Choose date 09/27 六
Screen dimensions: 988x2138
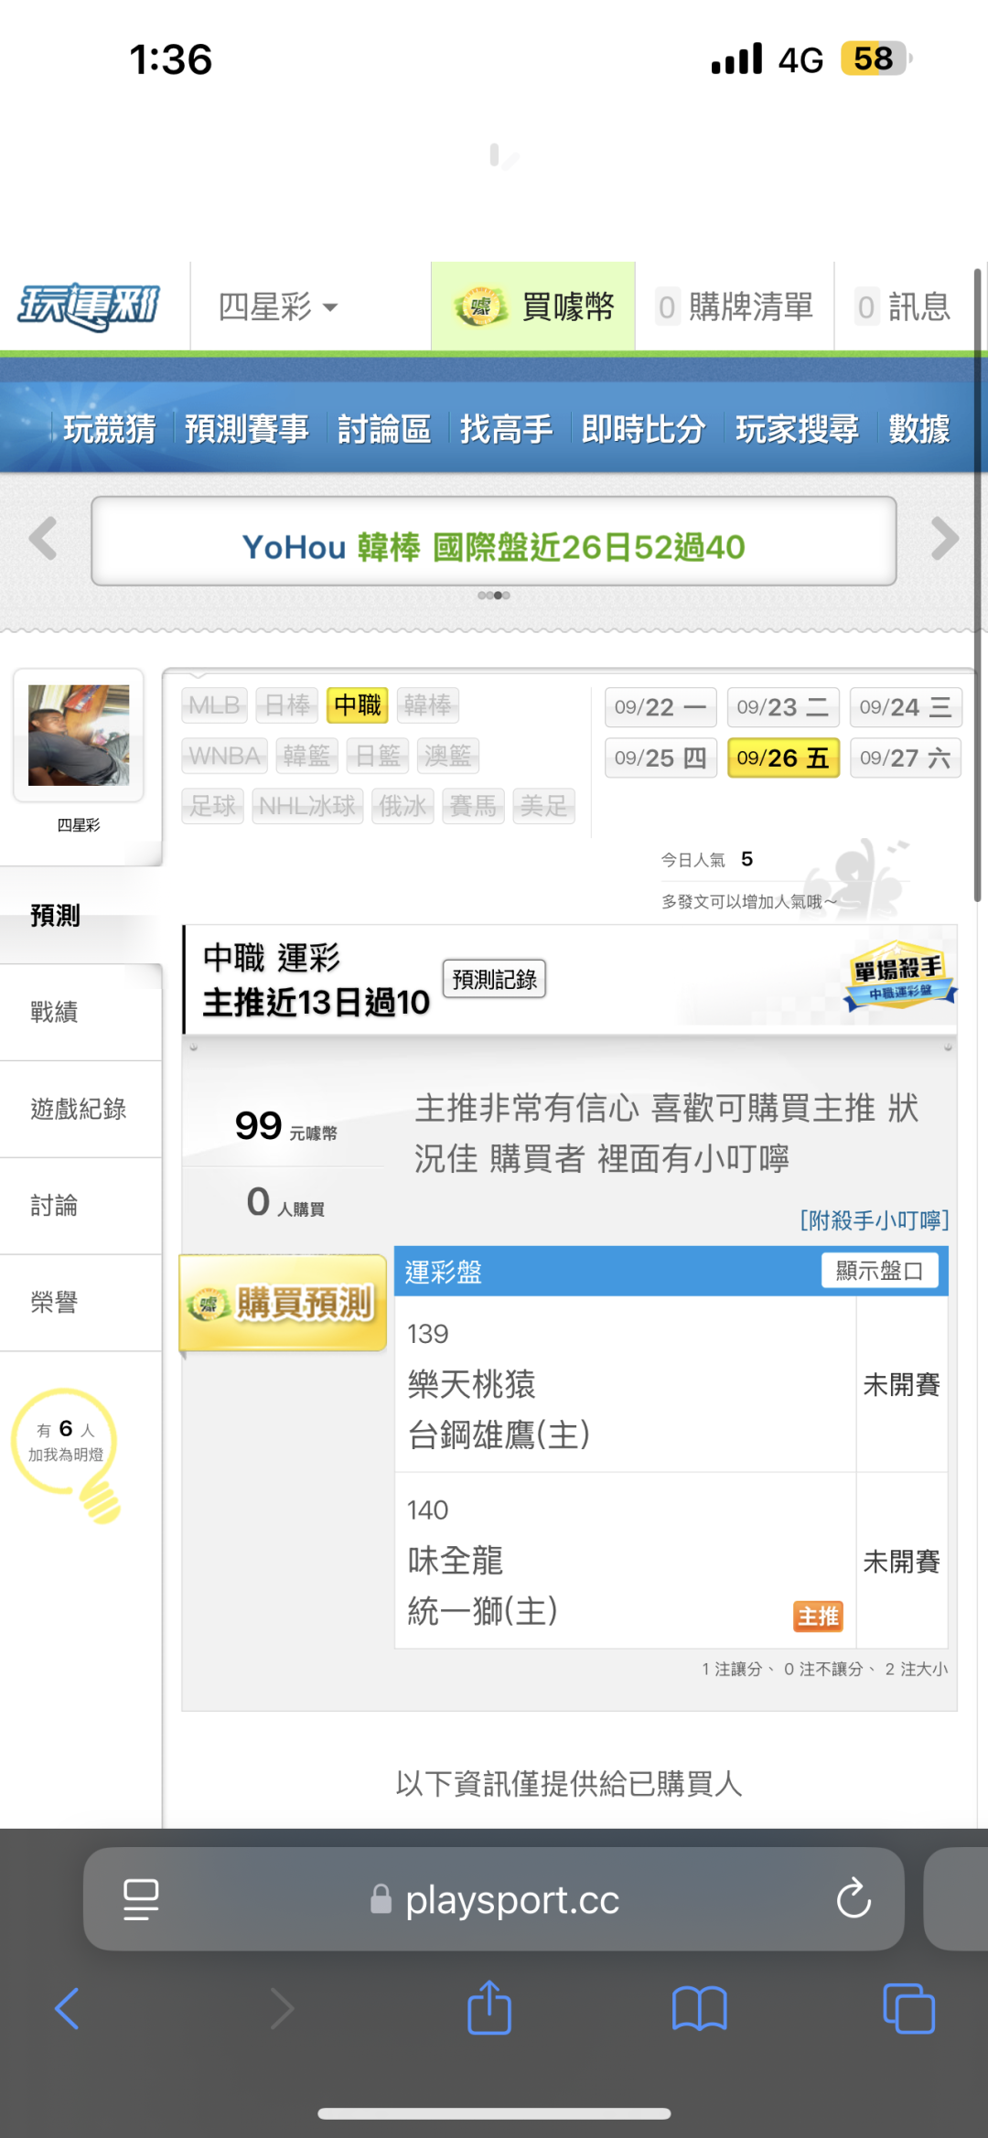point(906,757)
